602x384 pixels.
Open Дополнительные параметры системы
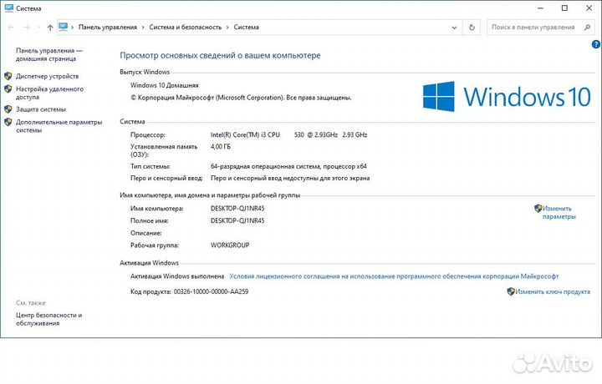59,126
